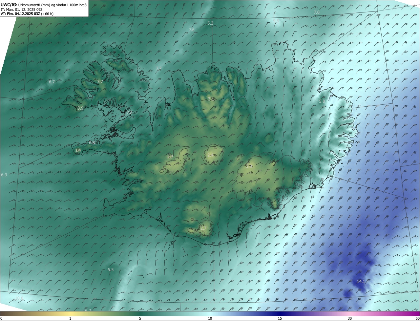Screen dimensions: 420x321
Task: Click the 1 tick of the colour scale
Action: (x=70, y=318)
